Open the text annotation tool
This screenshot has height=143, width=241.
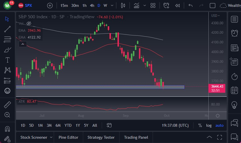[8, 60]
